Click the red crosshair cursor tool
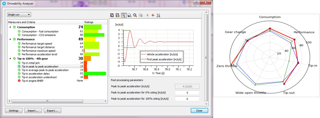This screenshot has height=118, width=320. [153, 15]
